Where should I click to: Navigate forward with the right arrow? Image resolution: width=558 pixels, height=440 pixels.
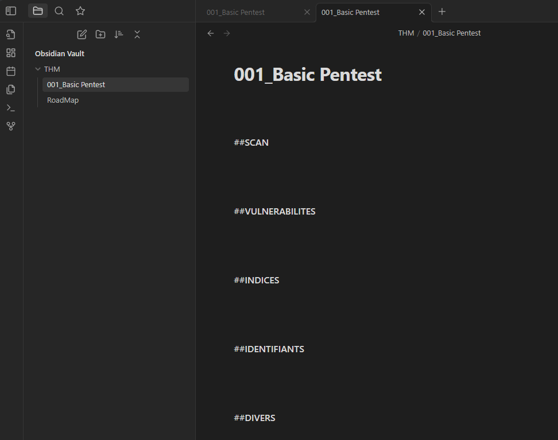point(227,33)
